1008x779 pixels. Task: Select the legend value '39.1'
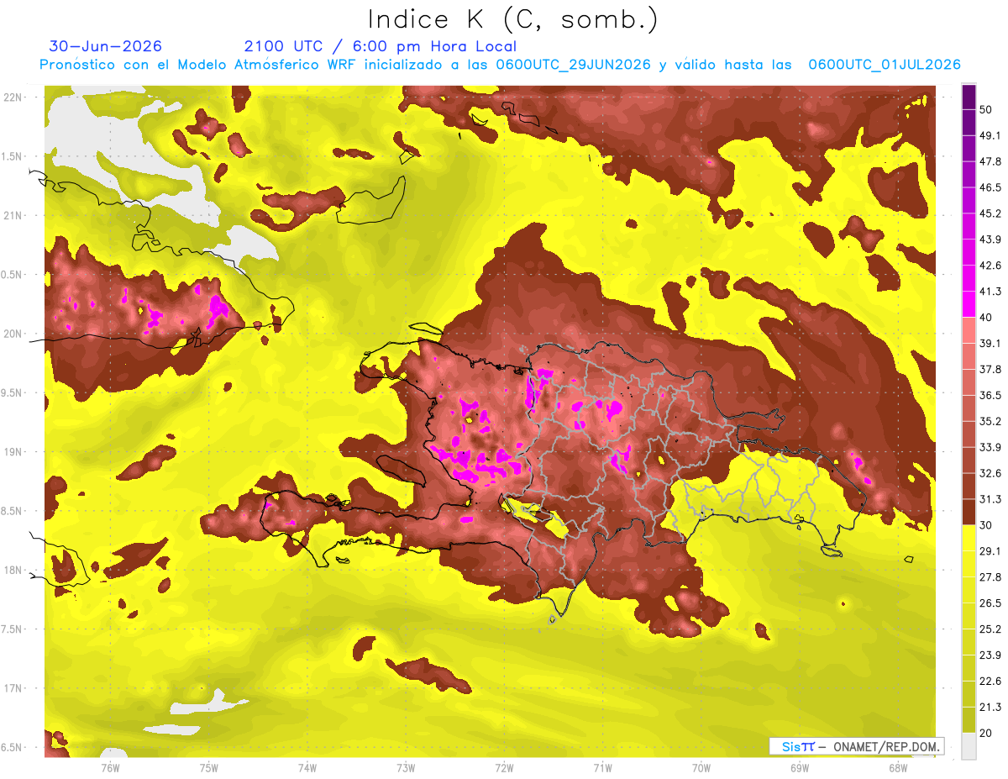pos(990,344)
